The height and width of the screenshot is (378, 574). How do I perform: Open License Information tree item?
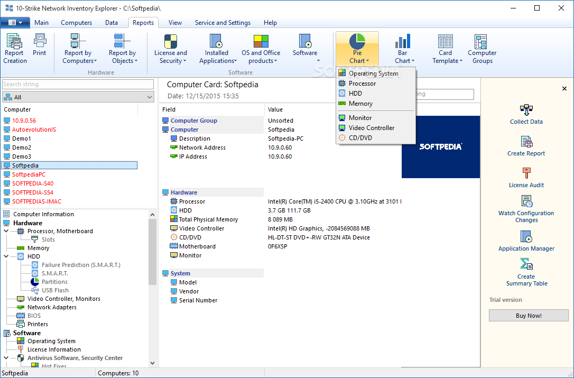54,349
